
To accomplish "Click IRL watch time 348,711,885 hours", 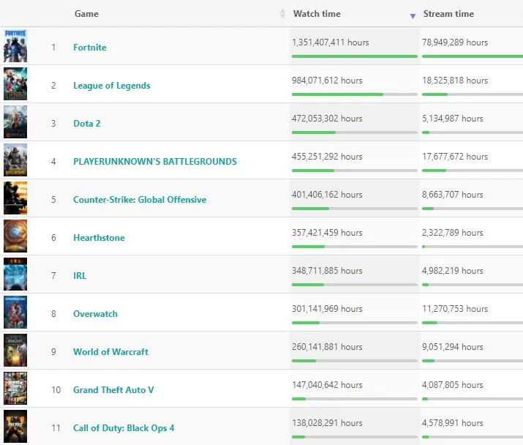I will 327,271.
